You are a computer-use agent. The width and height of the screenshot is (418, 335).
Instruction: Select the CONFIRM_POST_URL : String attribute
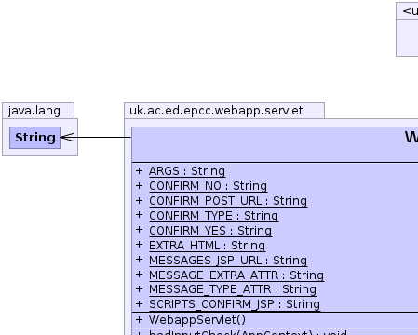tap(228, 201)
